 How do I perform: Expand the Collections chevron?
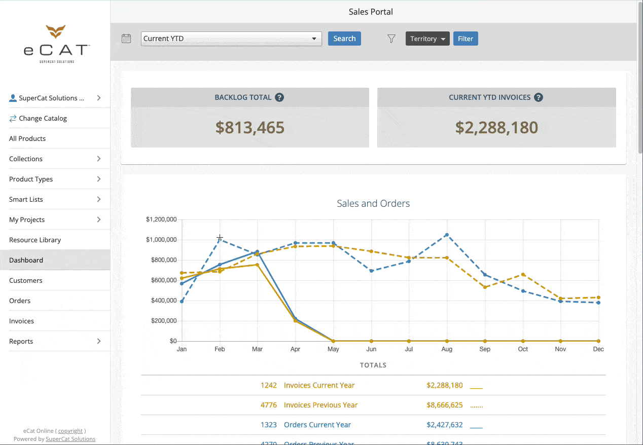(99, 159)
